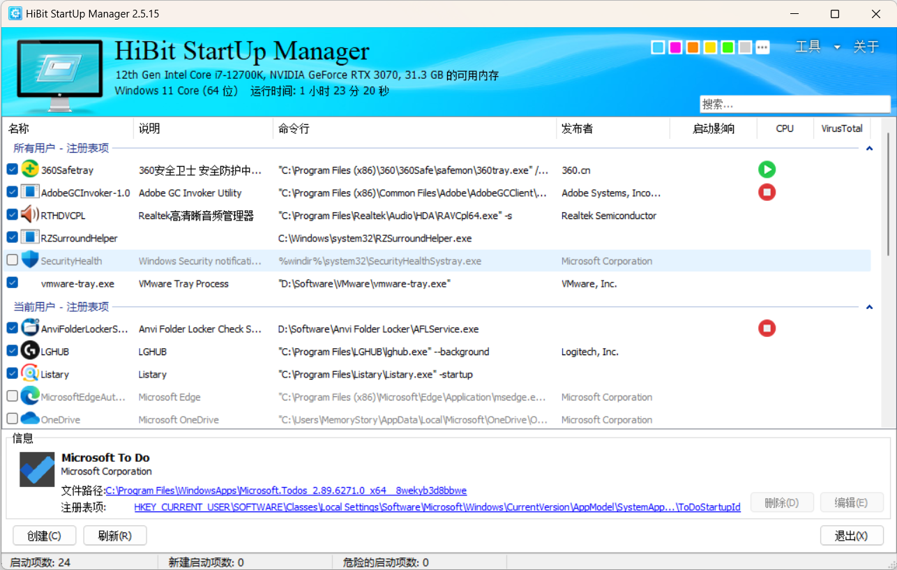Click the Microsoft To Do icon in info panel
Image resolution: width=897 pixels, height=570 pixels.
point(37,469)
